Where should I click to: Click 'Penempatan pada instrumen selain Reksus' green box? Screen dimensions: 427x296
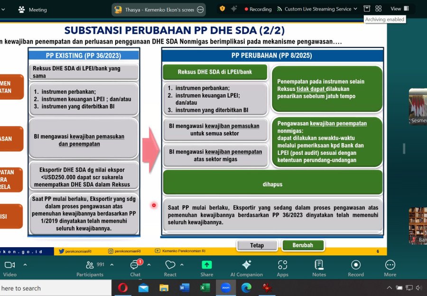pyautogui.click(x=327, y=89)
